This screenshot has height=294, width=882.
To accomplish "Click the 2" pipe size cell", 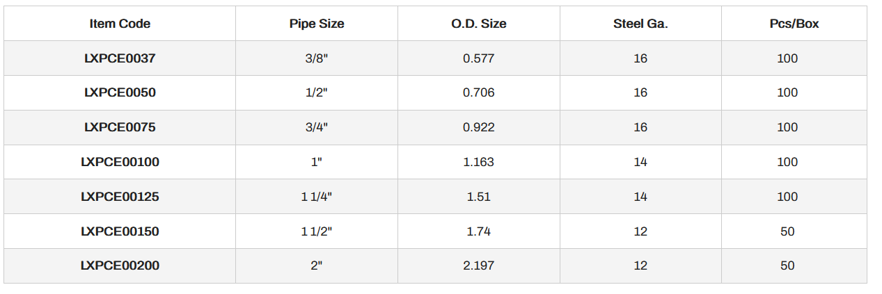I will click(317, 266).
